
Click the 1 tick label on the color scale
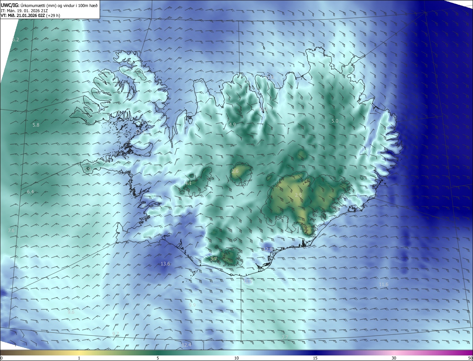pyautogui.click(x=79, y=358)
